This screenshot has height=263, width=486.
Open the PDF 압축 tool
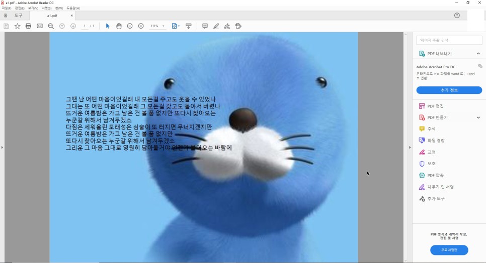coord(431,175)
